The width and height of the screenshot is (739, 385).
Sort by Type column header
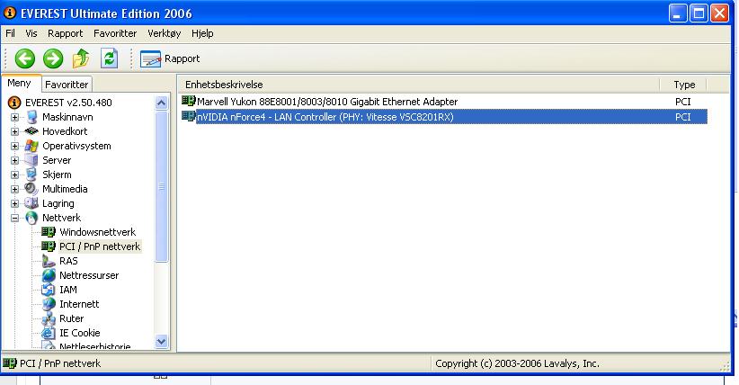pyautogui.click(x=684, y=85)
